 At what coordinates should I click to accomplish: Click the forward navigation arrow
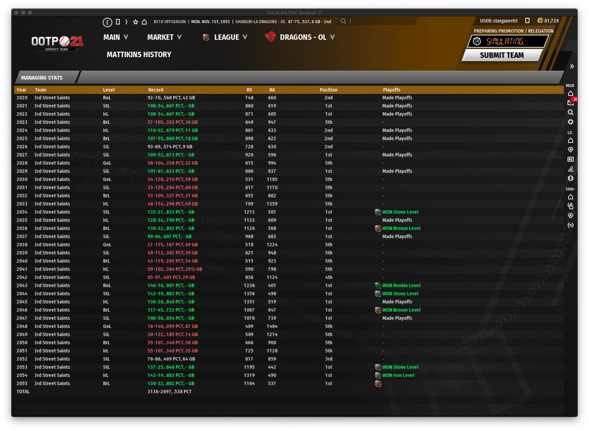(x=126, y=22)
